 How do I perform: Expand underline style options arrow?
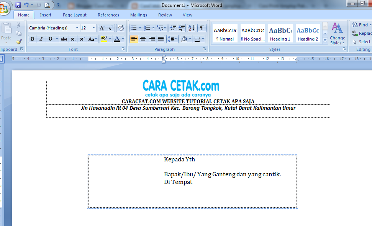[57, 39]
